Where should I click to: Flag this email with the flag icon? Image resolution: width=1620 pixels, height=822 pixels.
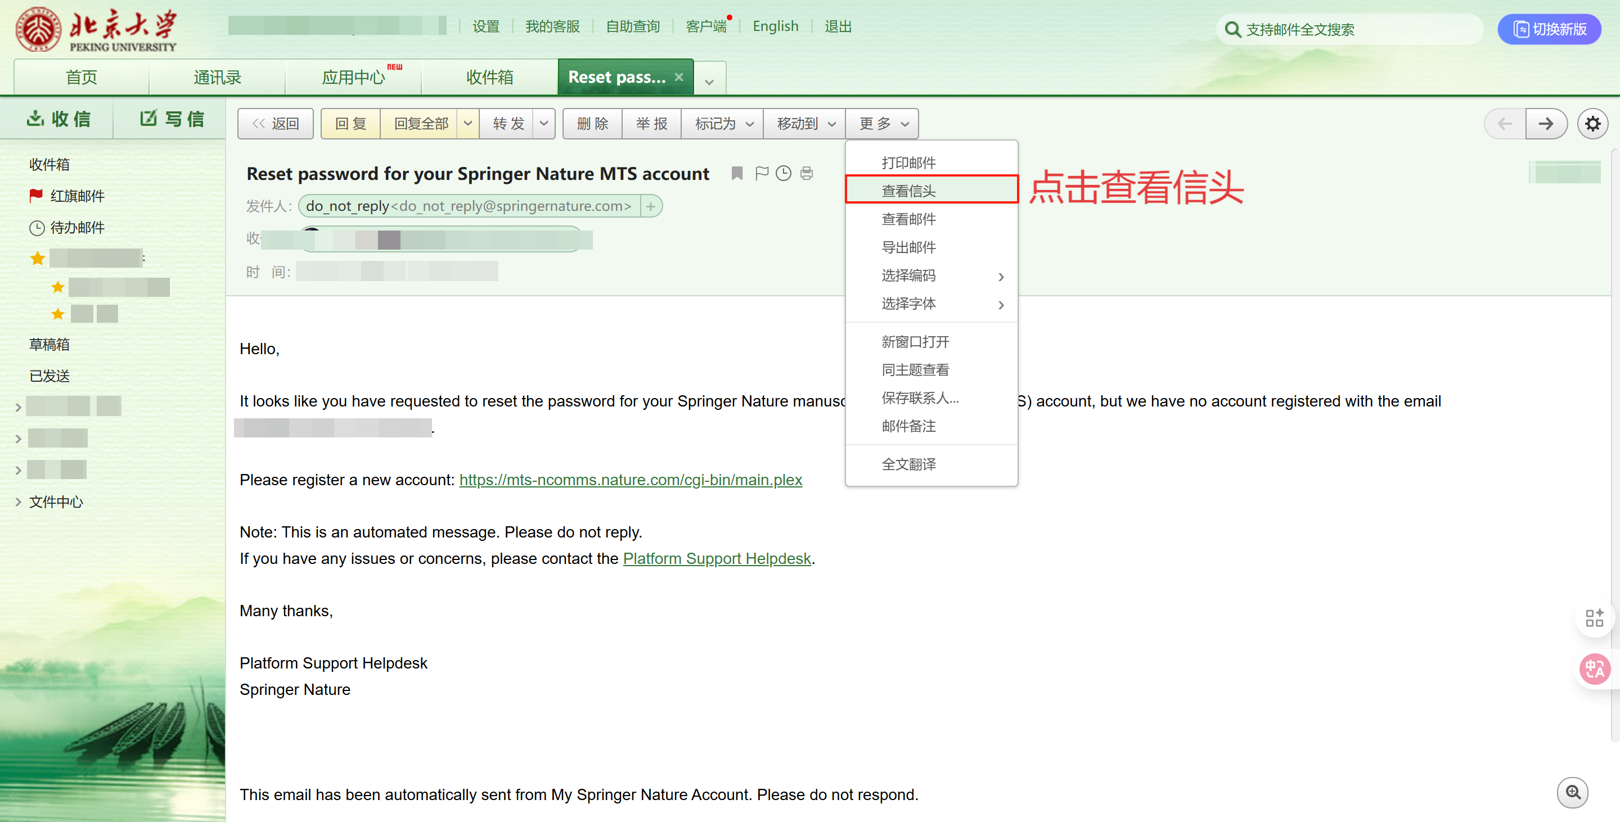[762, 173]
